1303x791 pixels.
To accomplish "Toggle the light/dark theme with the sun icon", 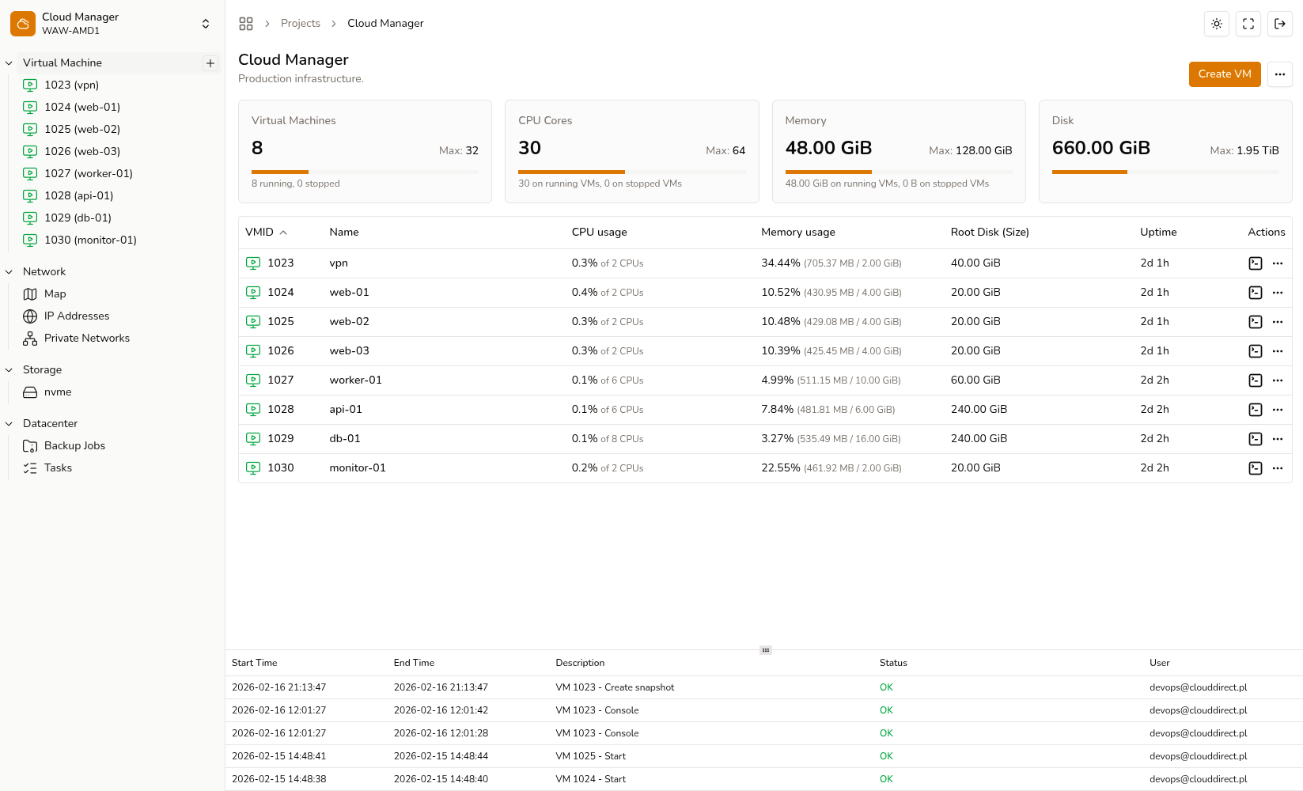I will tap(1216, 24).
